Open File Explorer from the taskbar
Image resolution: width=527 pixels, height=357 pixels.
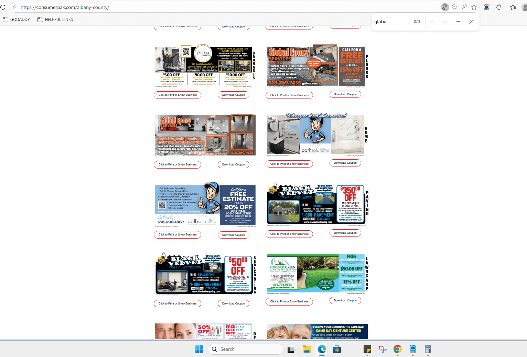click(x=306, y=349)
